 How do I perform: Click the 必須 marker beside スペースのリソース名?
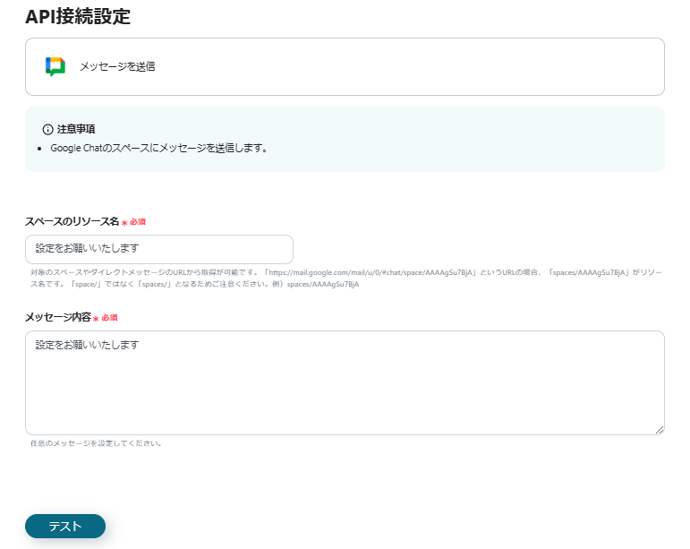(133, 222)
